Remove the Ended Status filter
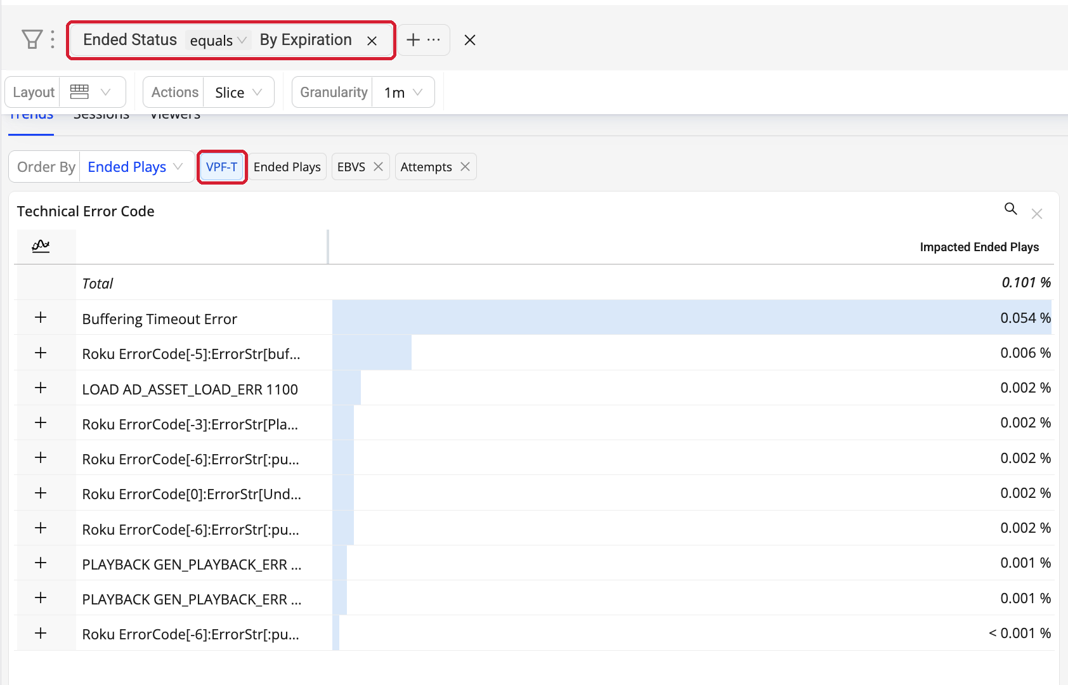Screen dimensions: 1068x685 [x=372, y=41]
